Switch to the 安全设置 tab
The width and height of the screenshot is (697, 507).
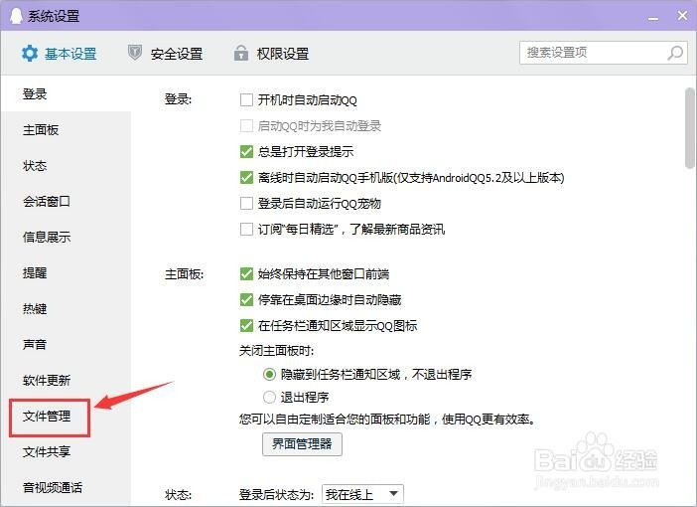pos(166,54)
